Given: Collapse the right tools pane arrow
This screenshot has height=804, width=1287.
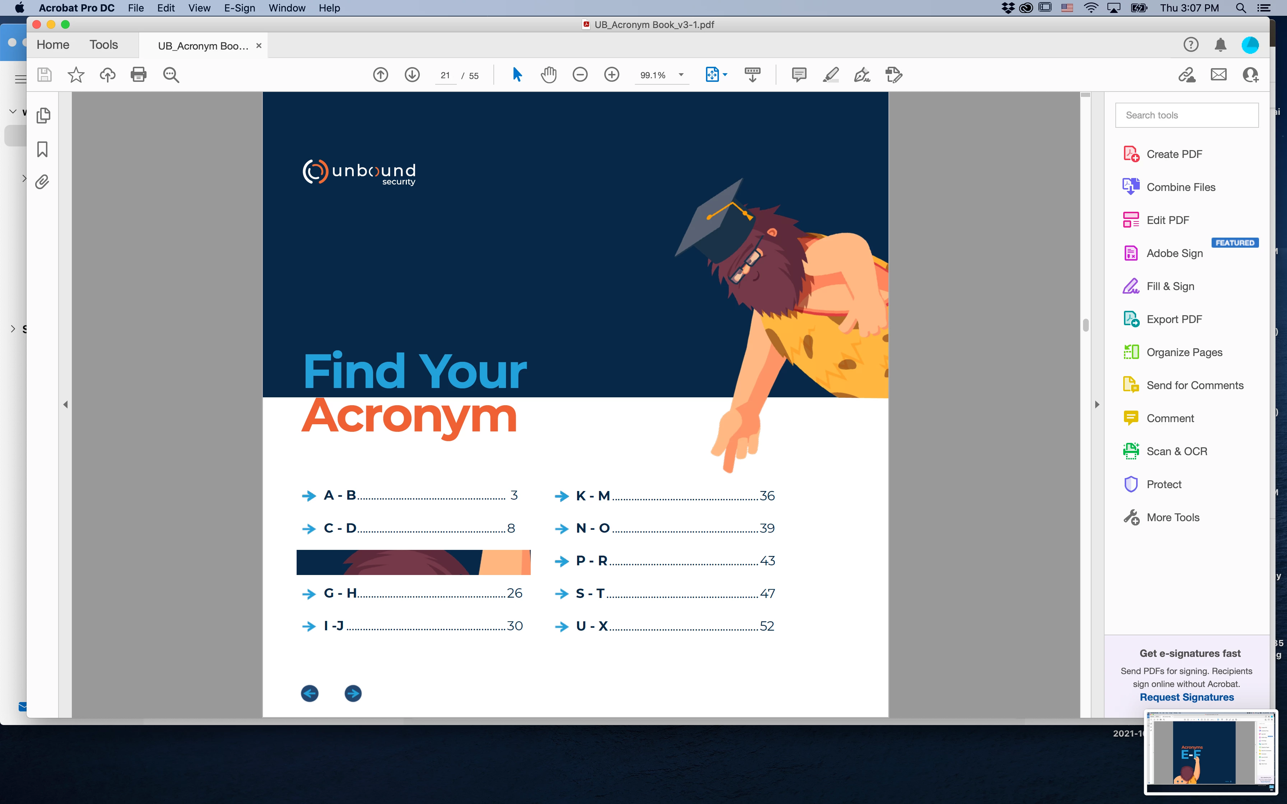Looking at the screenshot, I should [x=1097, y=405].
